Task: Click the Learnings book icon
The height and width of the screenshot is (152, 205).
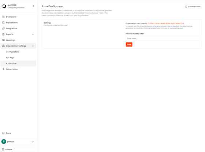Action: click(x=3, y=40)
